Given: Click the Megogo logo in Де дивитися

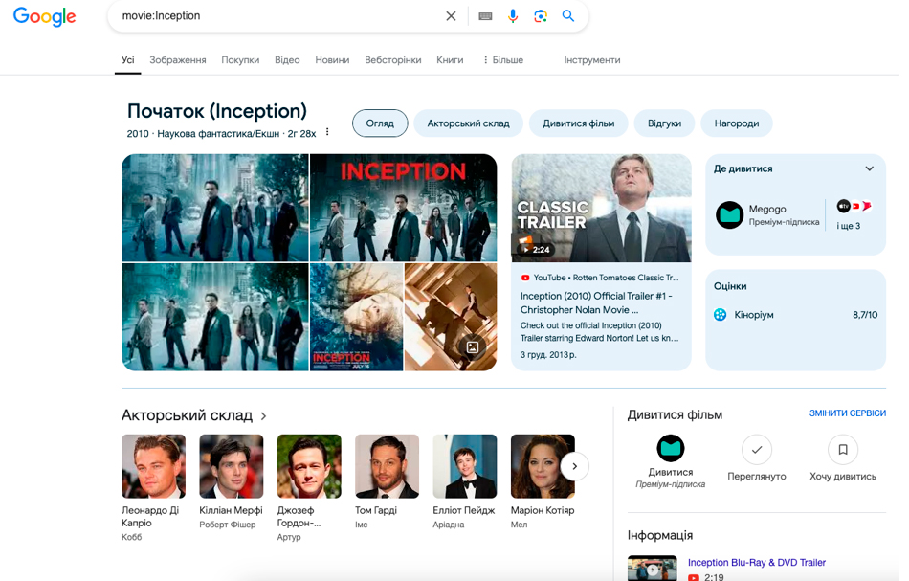Looking at the screenshot, I should [729, 215].
